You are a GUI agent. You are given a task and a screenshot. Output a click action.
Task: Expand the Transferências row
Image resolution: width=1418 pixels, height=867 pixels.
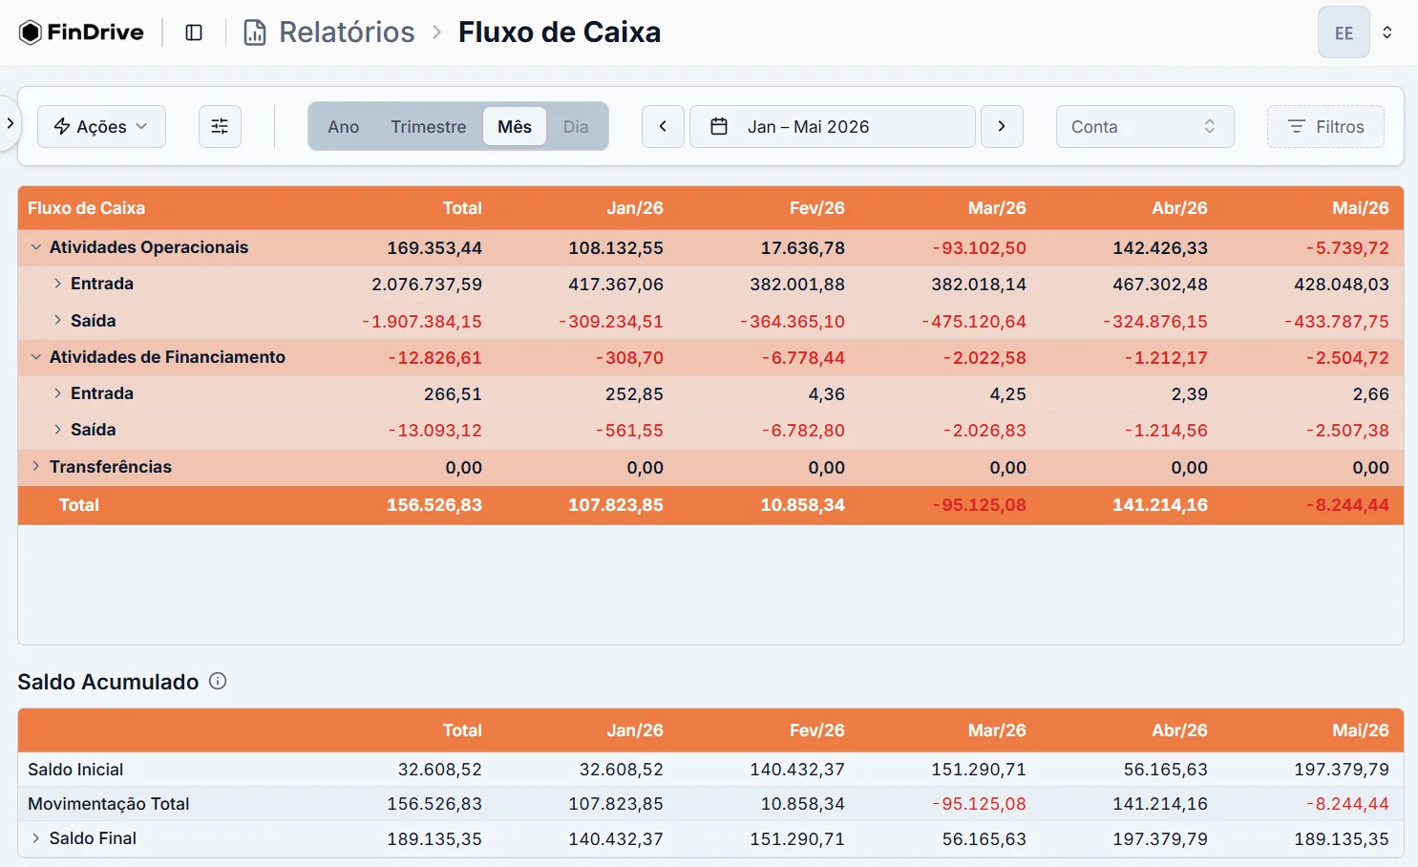point(36,466)
